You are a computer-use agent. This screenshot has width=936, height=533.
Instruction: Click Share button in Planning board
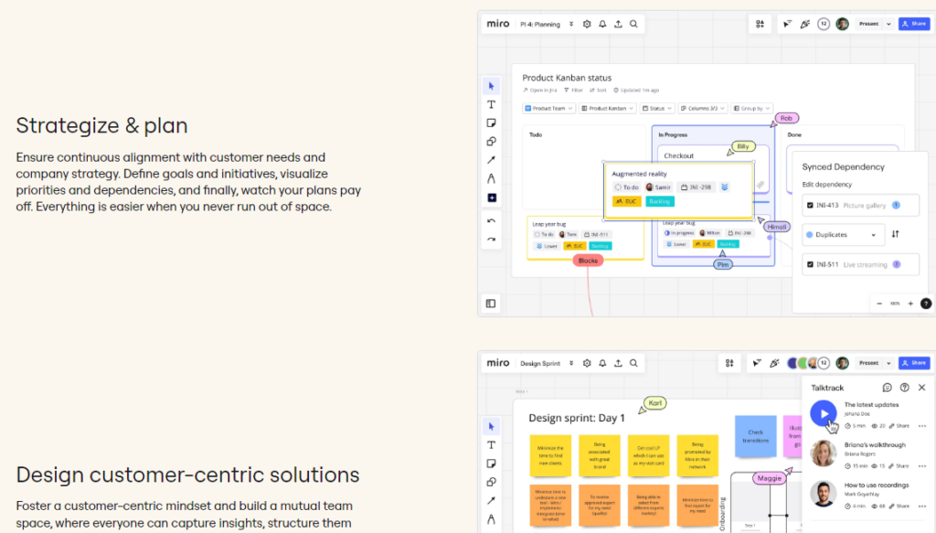(914, 24)
